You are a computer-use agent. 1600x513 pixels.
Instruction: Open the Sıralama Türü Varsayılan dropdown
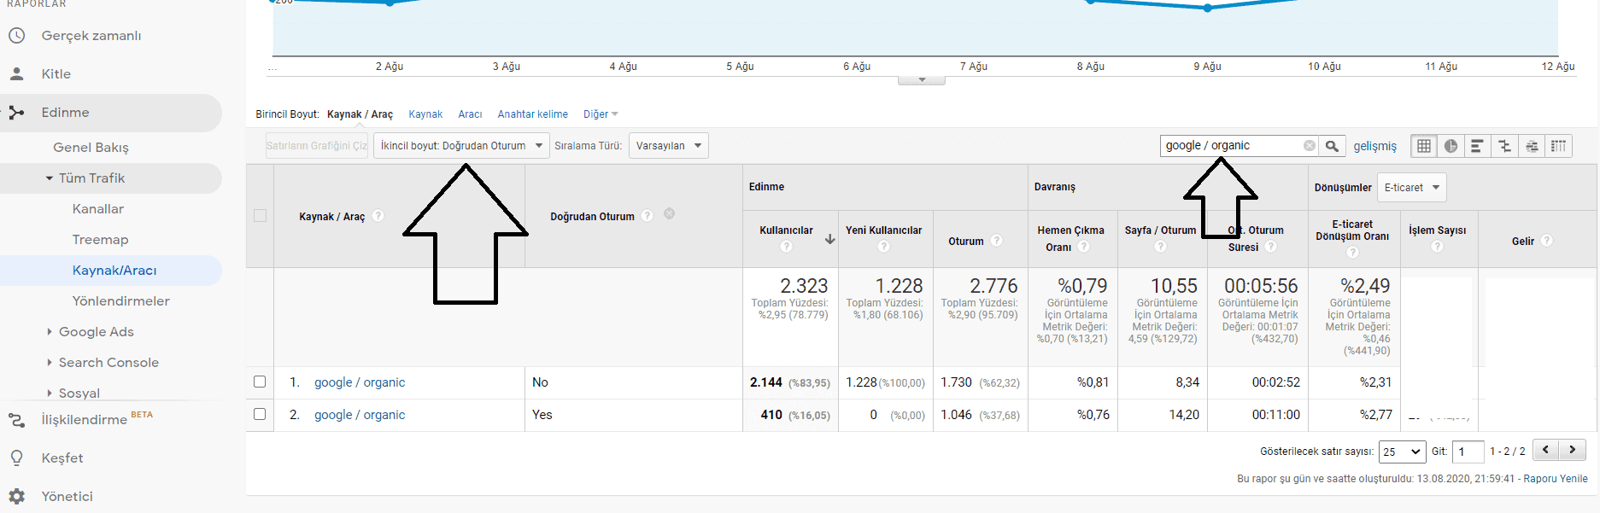click(668, 146)
